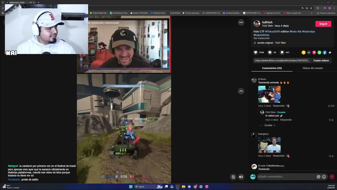The image size is (337, 190).
Task: Open El Barto's comment image
Action: 269,94
